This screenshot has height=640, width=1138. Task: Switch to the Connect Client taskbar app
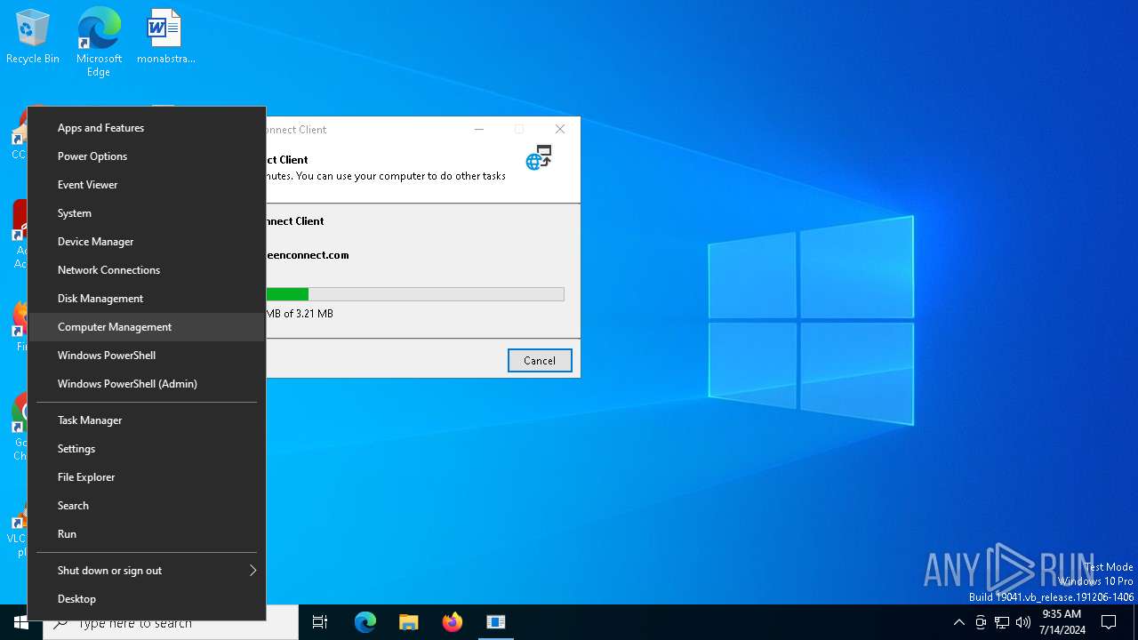pyautogui.click(x=496, y=622)
